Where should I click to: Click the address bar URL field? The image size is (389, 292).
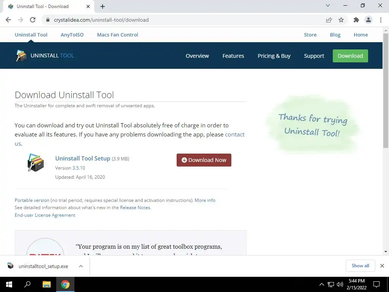tap(183, 20)
